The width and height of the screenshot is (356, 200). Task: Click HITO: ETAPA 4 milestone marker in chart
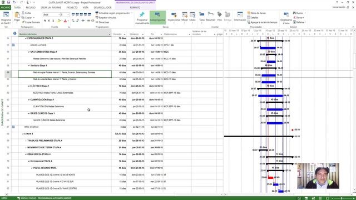(x=293, y=130)
